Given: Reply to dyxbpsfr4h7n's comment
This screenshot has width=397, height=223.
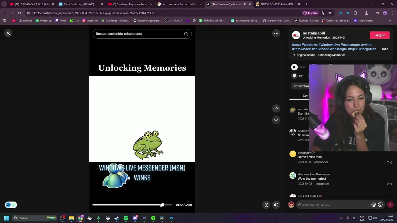Looking at the screenshot, I should click(320, 162).
